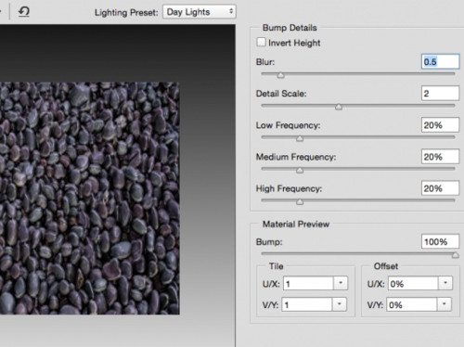
Task: Click the pebble texture material preview
Action: (90, 198)
